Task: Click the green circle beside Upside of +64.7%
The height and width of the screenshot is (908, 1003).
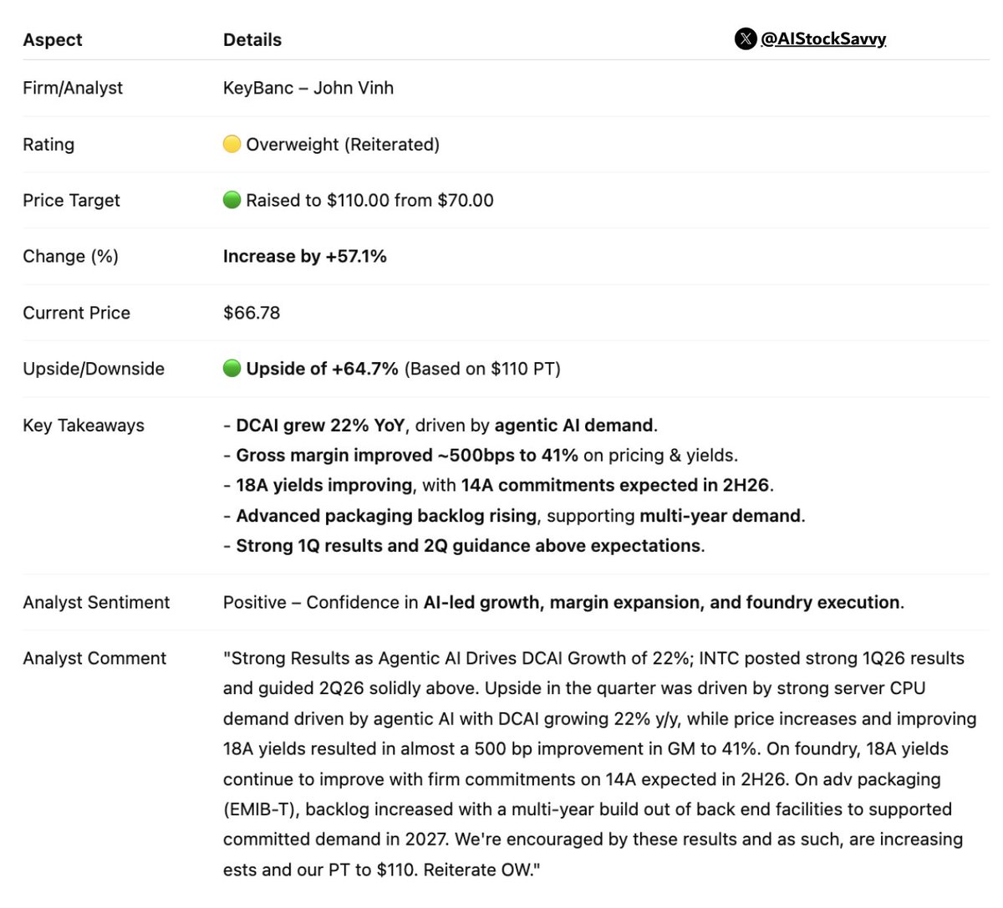Action: pyautogui.click(x=232, y=369)
